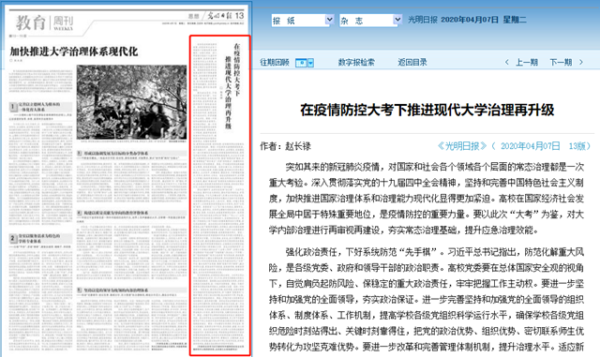Go to previous issue via 上一期
This screenshot has width=600, height=357.
pos(527,63)
